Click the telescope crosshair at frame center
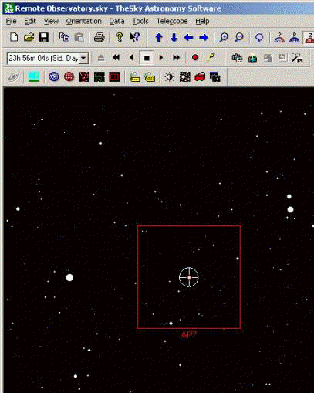This screenshot has height=393, width=314. (x=189, y=277)
